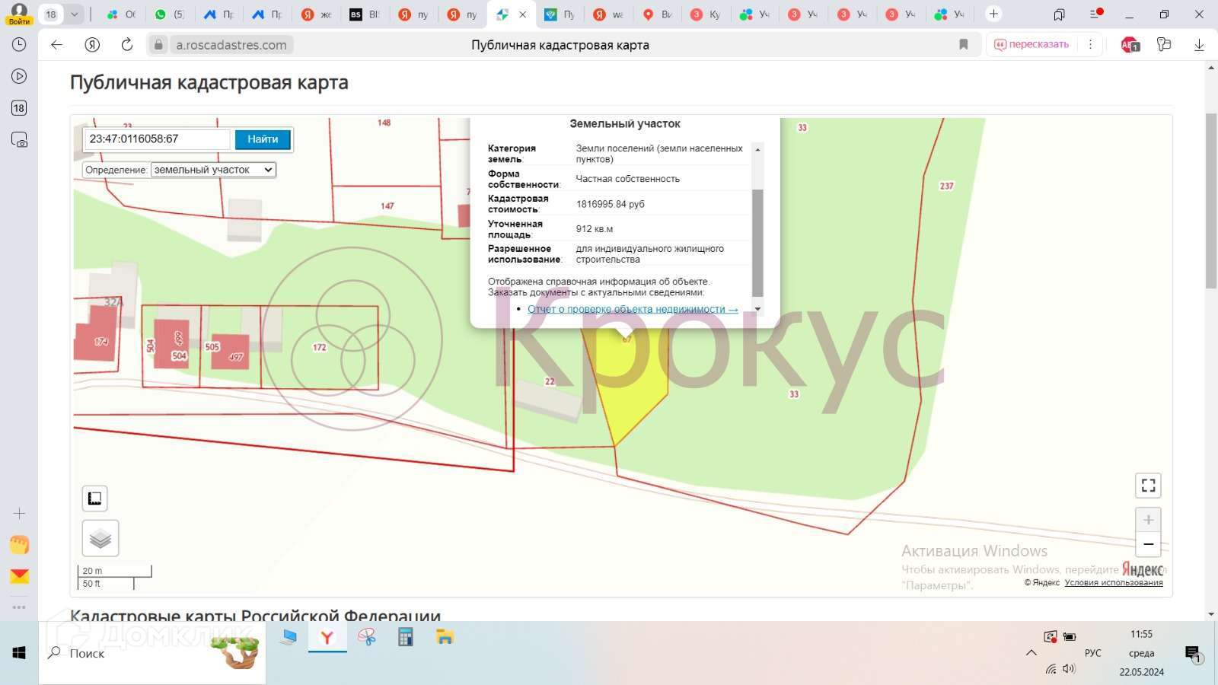
Task: Open the ad blocker extension icon
Action: tap(1130, 45)
